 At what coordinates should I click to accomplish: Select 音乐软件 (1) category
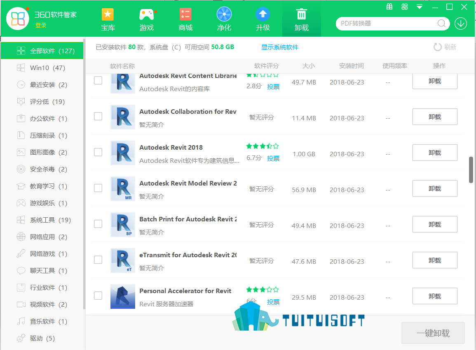[42, 322]
